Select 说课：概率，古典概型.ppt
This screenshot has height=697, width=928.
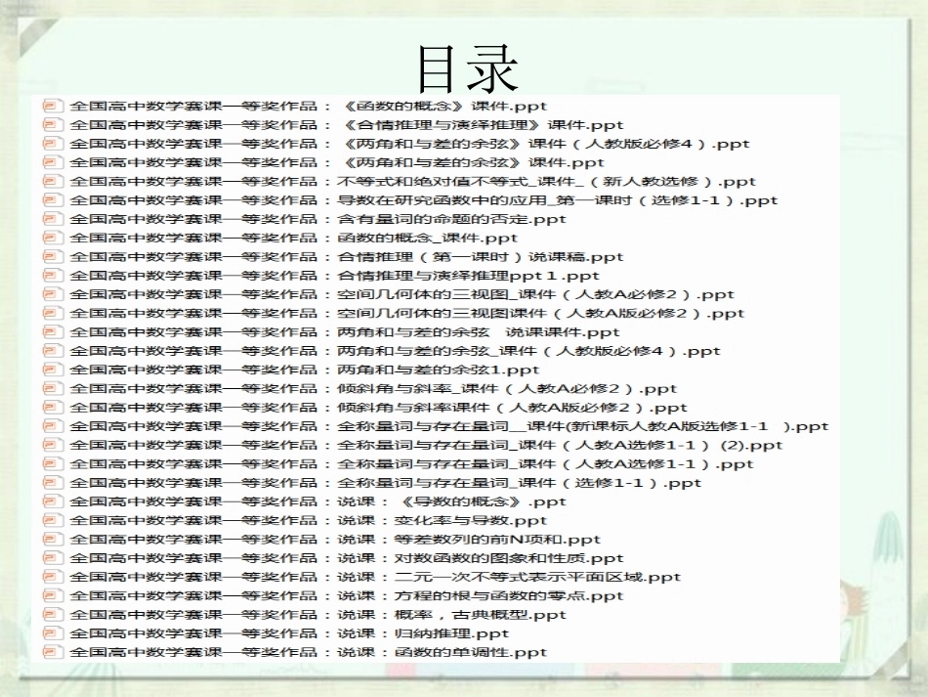(318, 615)
